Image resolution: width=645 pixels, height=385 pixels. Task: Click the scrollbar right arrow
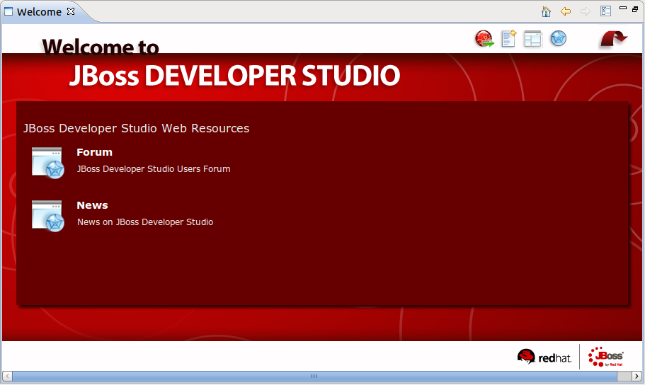(637, 376)
